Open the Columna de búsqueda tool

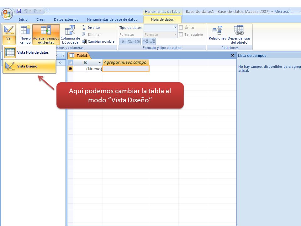tap(70, 35)
